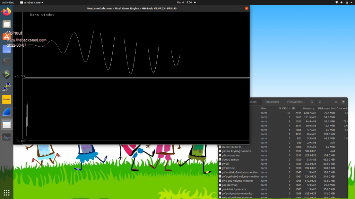Image resolution: width=355 pixels, height=199 pixels.
Task: Click the Activities button
Action: pyautogui.click(x=8, y=2)
